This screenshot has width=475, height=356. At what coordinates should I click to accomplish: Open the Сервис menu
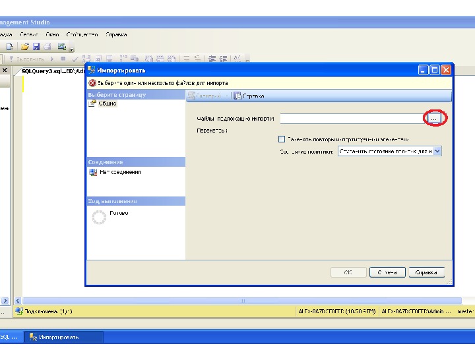[29, 35]
